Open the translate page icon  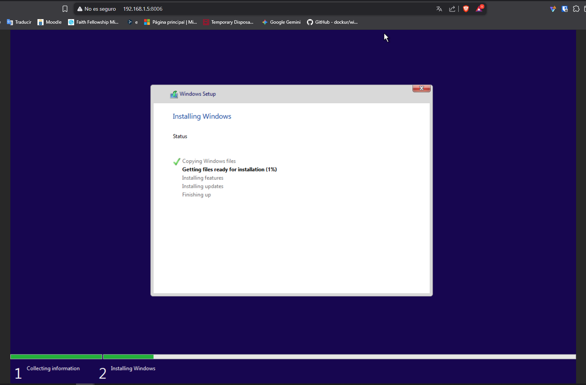pos(439,8)
